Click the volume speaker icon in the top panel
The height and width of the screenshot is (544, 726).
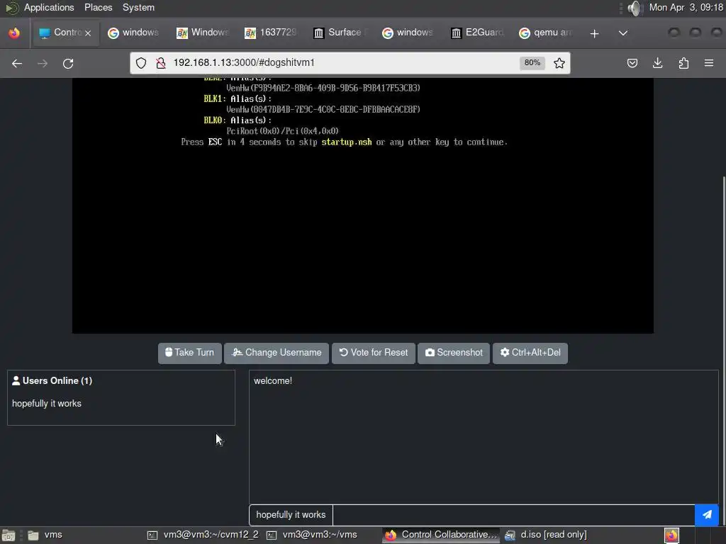coord(635,8)
